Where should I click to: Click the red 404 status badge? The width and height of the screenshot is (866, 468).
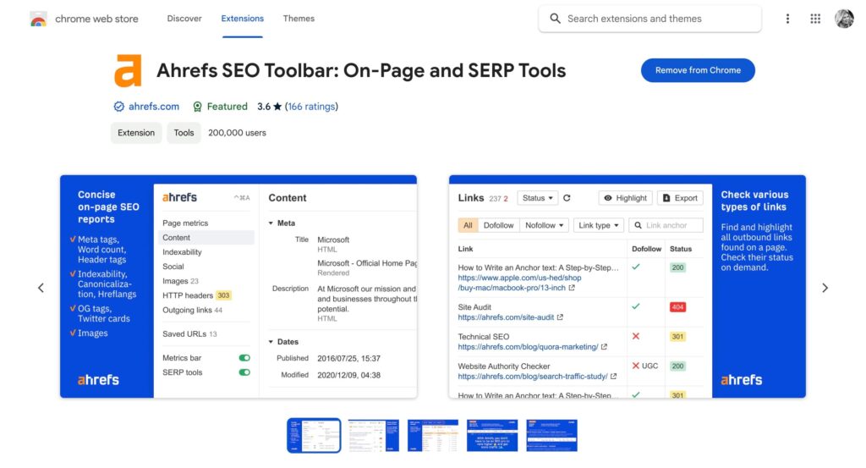tap(677, 307)
